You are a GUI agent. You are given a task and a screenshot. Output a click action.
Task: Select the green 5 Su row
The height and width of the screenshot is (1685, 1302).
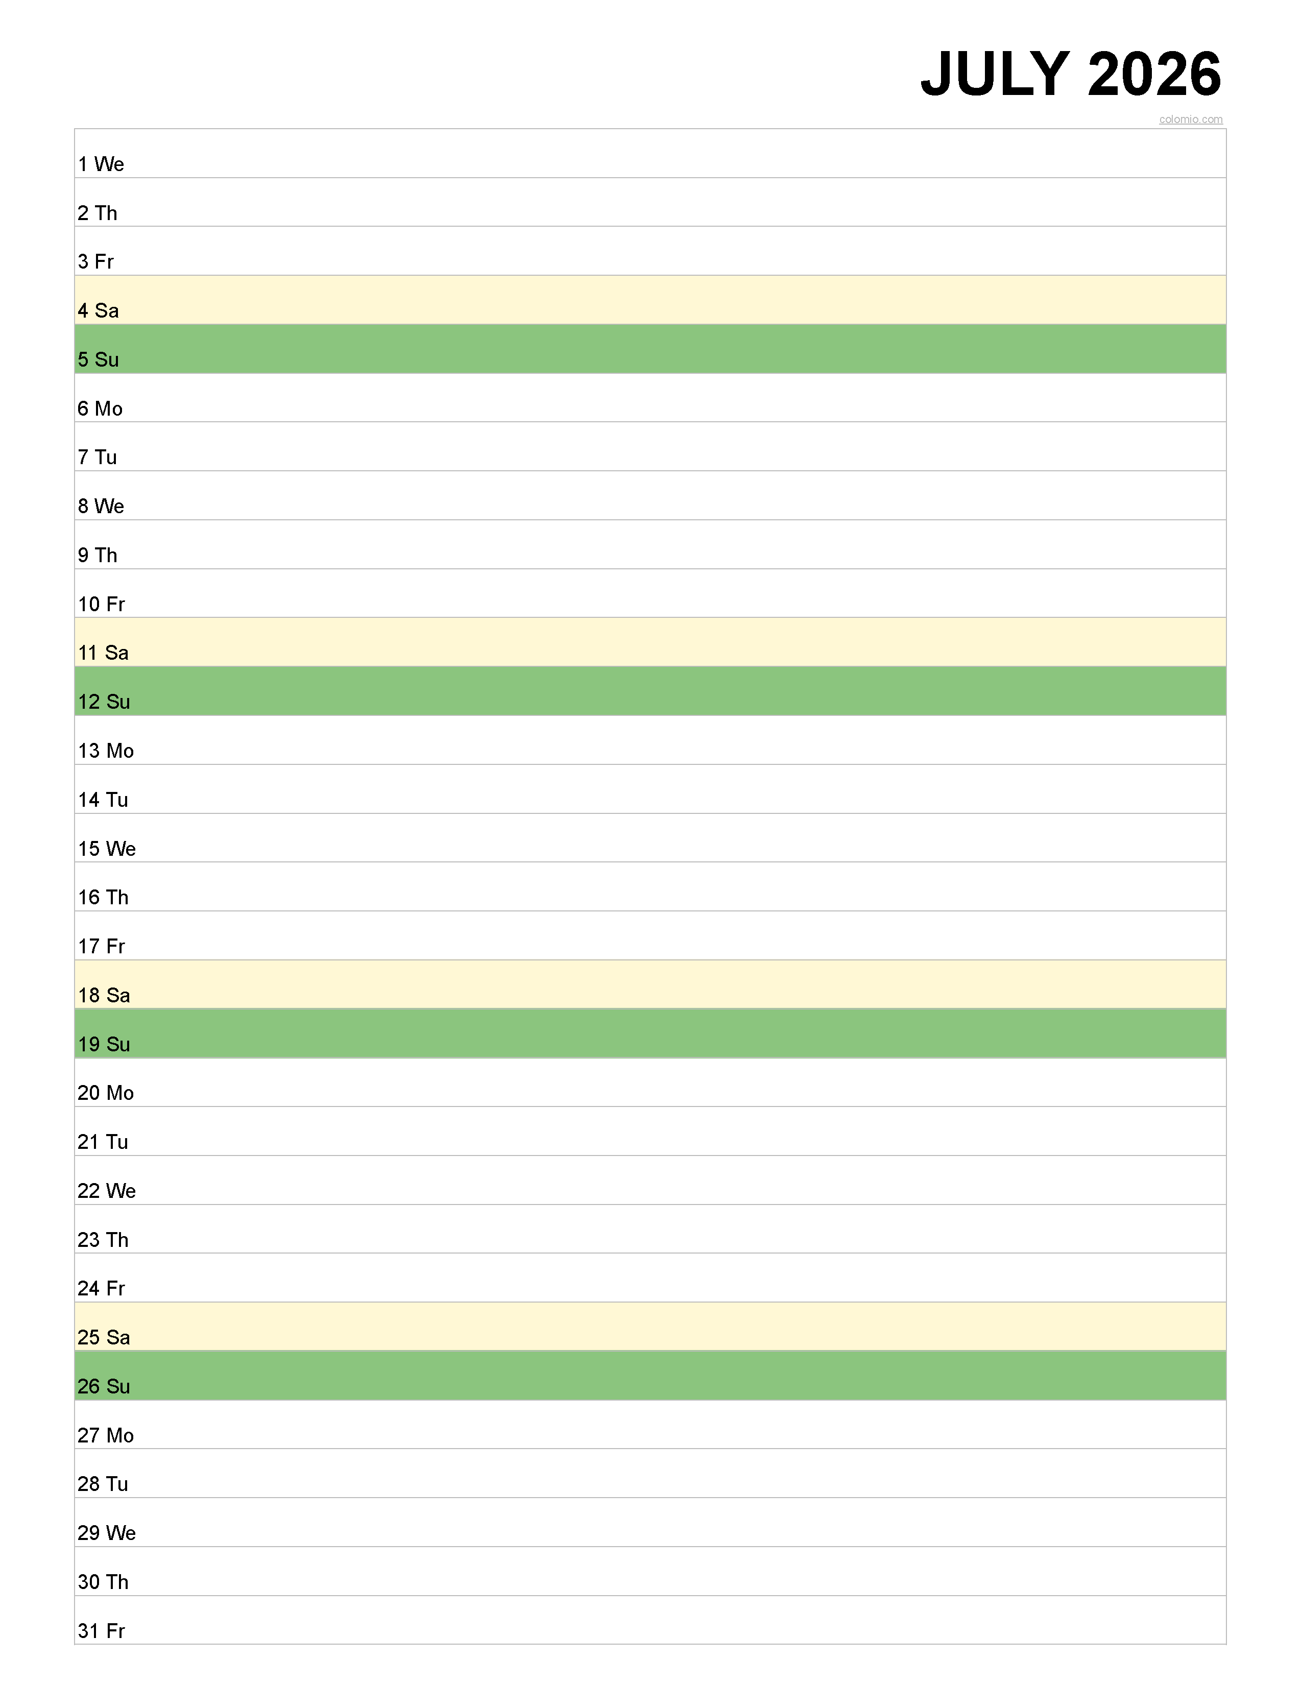pos(650,349)
